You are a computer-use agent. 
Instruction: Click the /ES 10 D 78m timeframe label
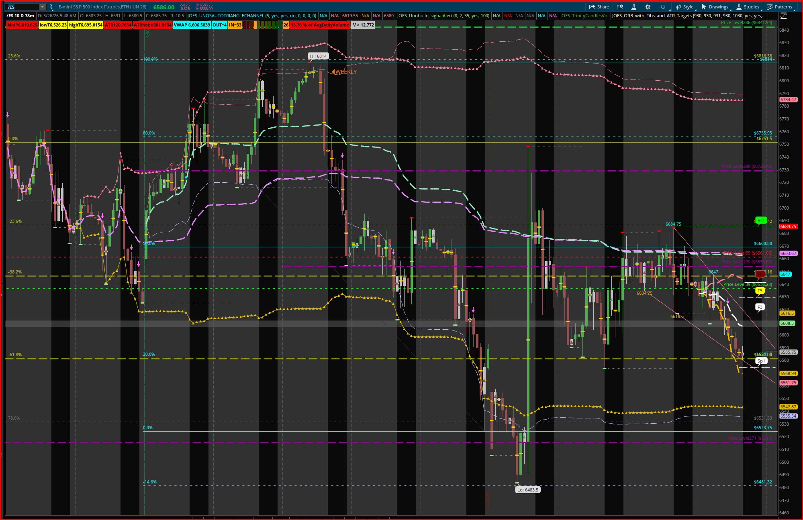pos(21,16)
